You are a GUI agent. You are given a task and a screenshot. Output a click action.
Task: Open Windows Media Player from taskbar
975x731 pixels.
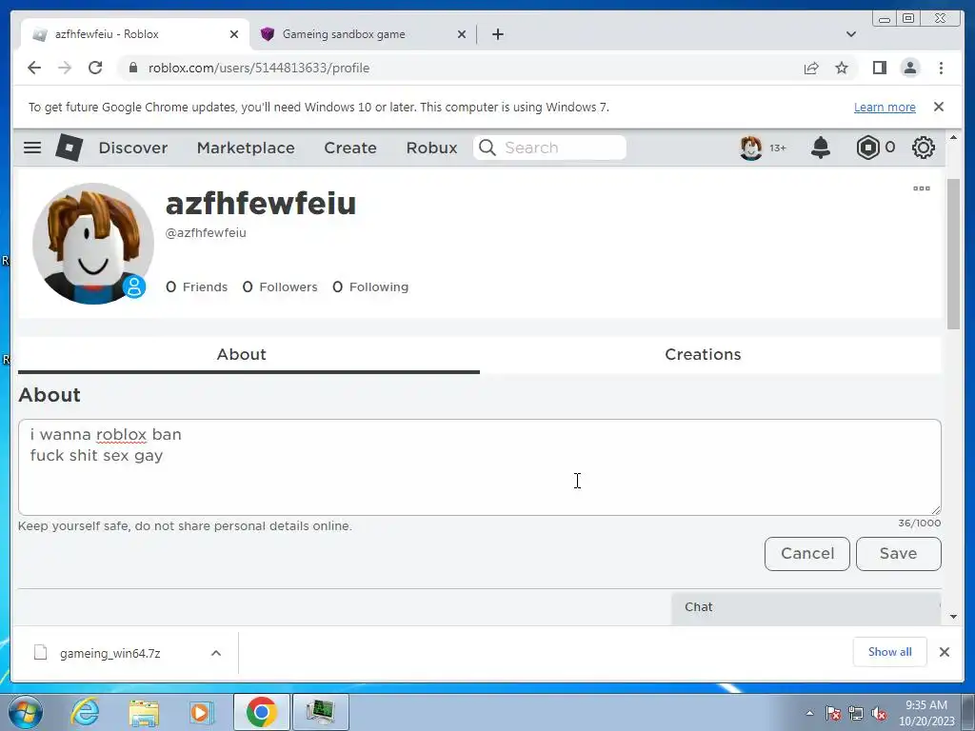click(200, 712)
